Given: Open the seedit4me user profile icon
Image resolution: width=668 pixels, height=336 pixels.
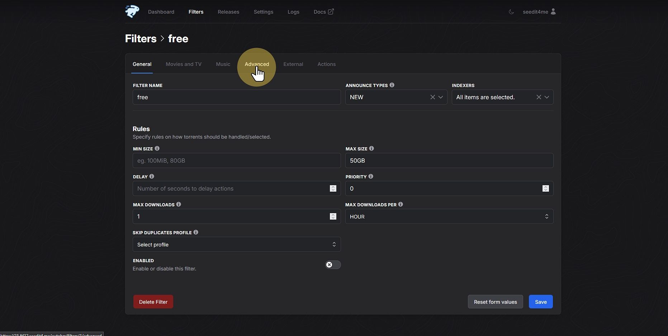Looking at the screenshot, I should point(553,11).
